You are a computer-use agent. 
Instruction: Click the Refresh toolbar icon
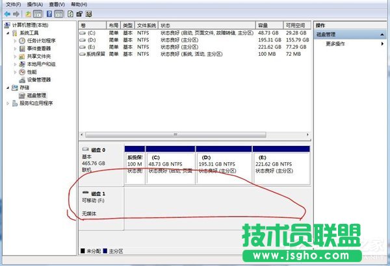tap(70, 13)
